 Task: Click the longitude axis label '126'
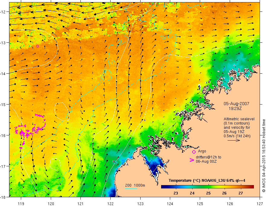coord(230,204)
